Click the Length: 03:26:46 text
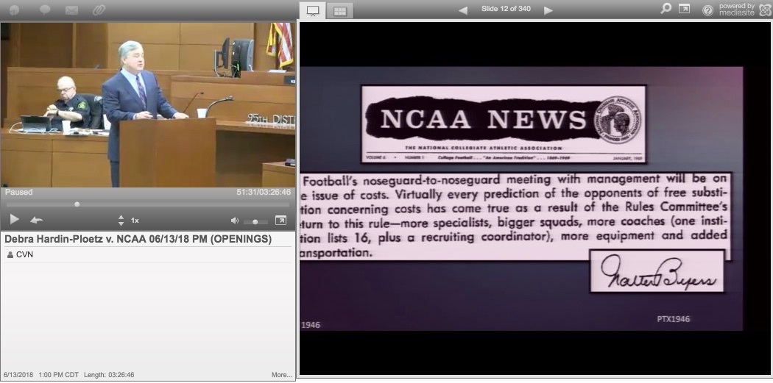 [109, 375]
